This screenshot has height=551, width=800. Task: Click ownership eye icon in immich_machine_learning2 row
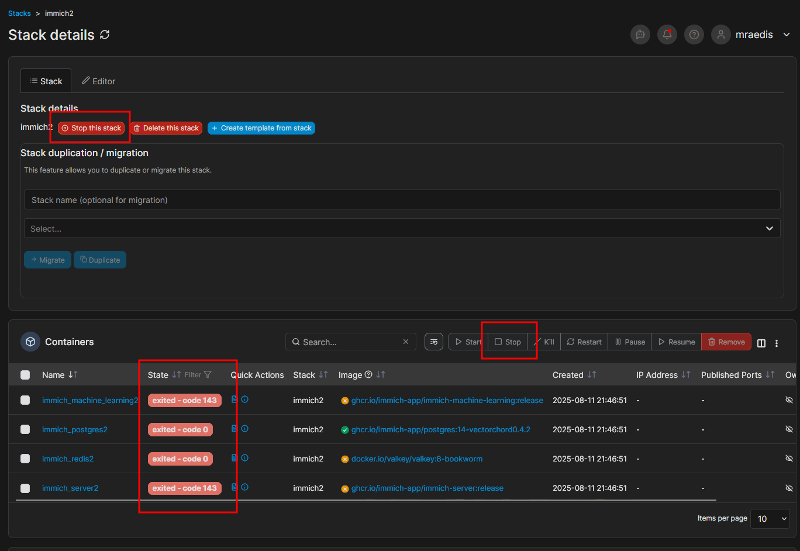point(789,400)
